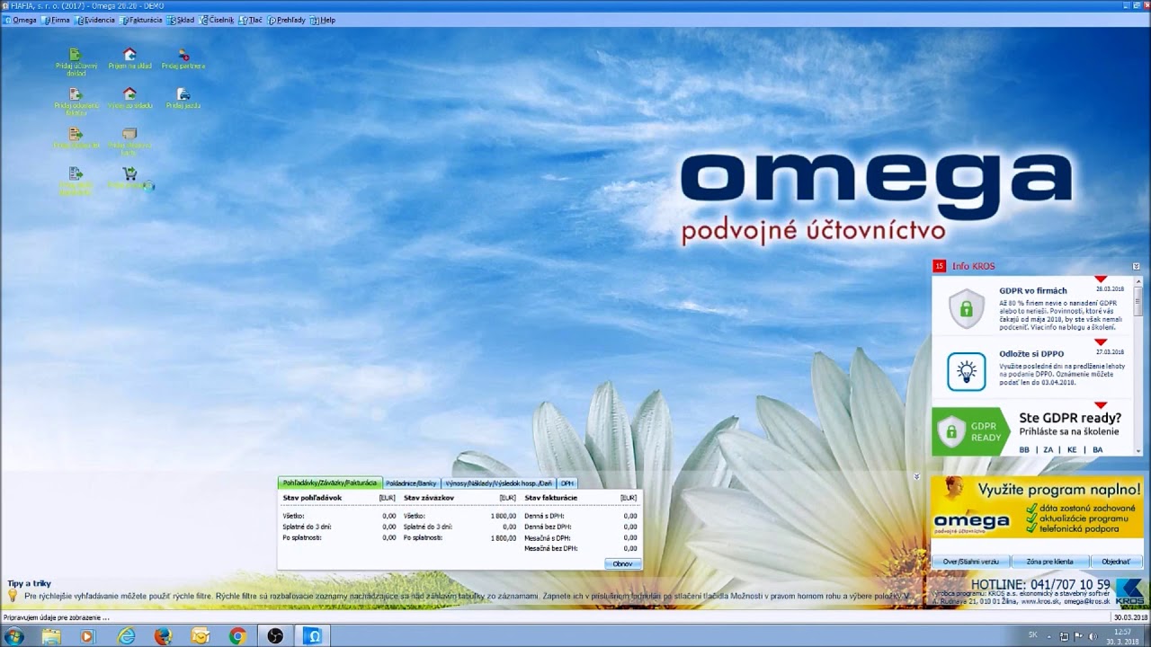Image resolution: width=1151 pixels, height=647 pixels.
Task: Click Info KROS scrollbar thumb
Action: (1138, 302)
